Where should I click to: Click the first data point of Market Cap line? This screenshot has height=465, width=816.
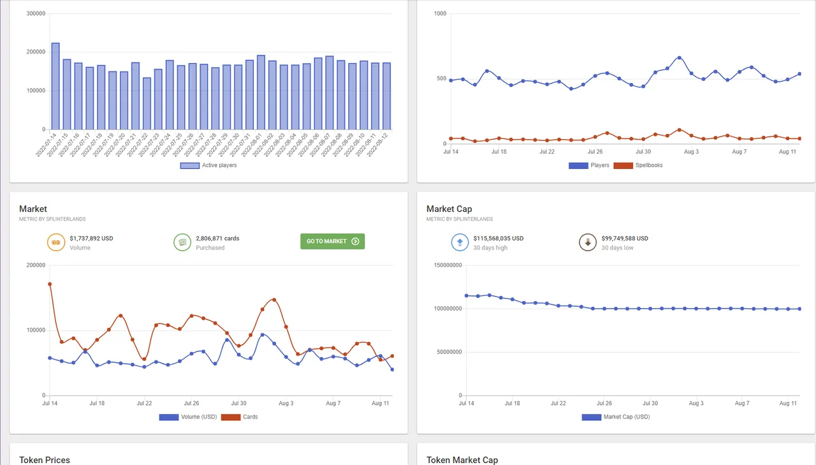[466, 295]
